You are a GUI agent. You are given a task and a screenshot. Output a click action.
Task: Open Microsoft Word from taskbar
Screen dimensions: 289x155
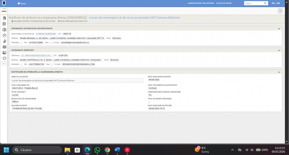pyautogui.click(x=117, y=150)
